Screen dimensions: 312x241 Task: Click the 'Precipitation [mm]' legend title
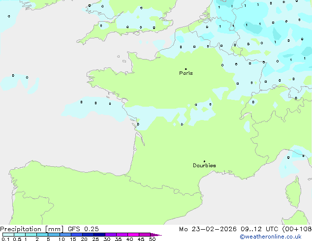[x=32, y=229]
